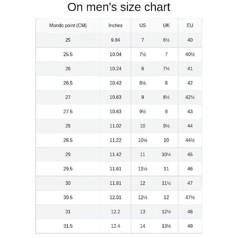Image resolution: width=238 pixels, height=238 pixels.
Task: Click the Mondo point 25.5 cell
Action: pyautogui.click(x=68, y=54)
